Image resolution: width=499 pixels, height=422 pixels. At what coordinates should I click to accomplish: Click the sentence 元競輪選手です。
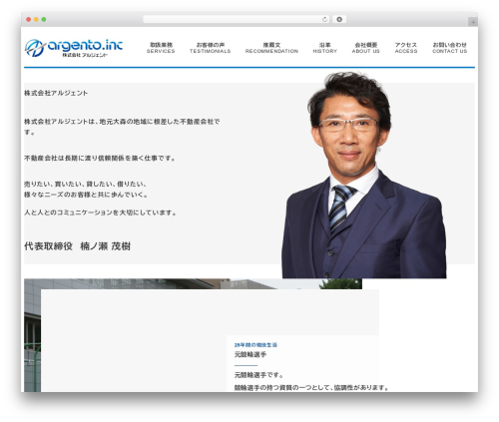point(258,375)
